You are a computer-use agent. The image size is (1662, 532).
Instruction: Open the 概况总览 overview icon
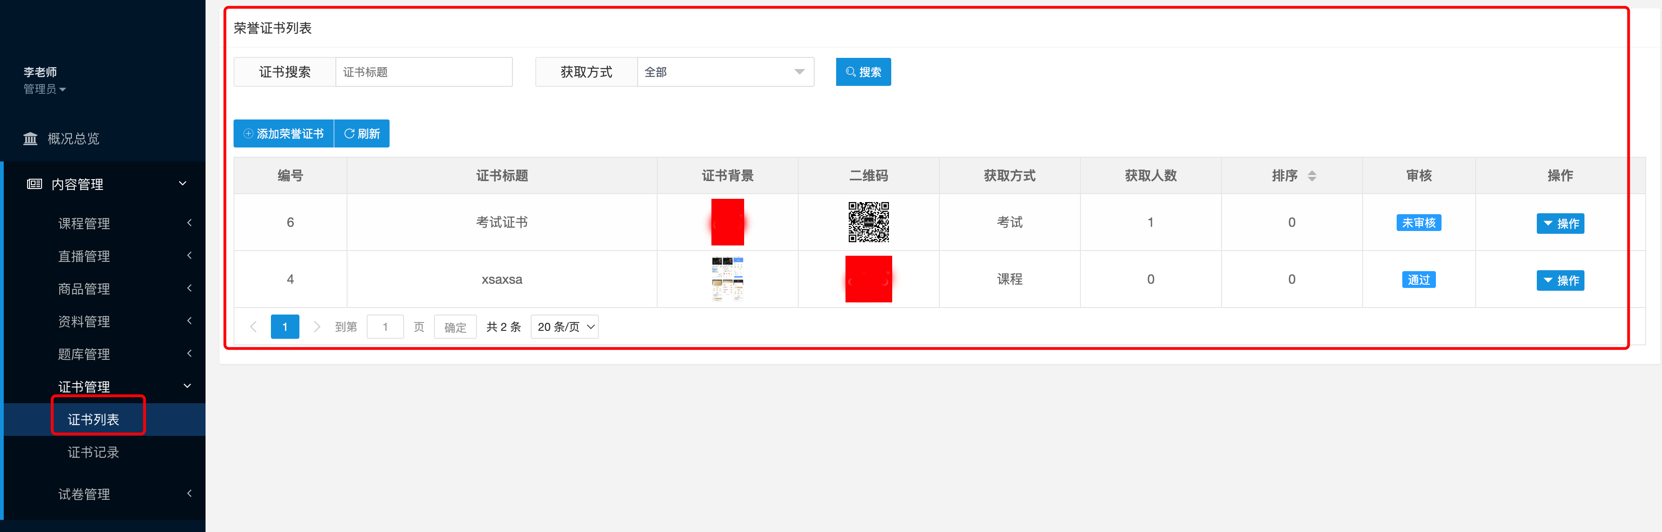tap(30, 139)
